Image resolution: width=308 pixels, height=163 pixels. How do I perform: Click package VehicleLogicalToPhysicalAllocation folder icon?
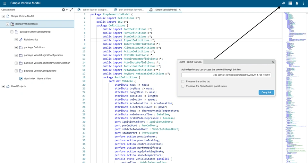pyautogui.click(x=21, y=63)
